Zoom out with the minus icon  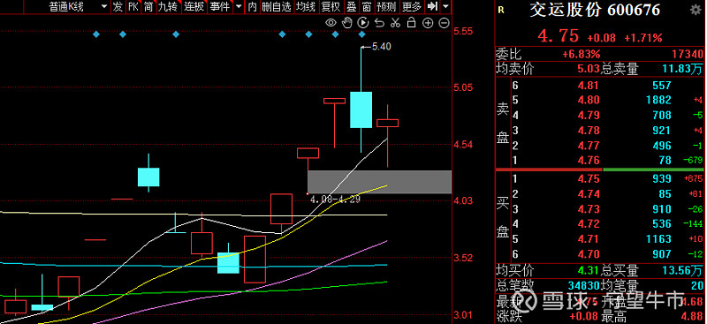click(x=445, y=23)
